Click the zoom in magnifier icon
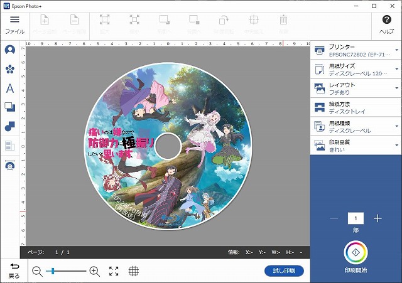This screenshot has width=402, height=283. (x=95, y=271)
